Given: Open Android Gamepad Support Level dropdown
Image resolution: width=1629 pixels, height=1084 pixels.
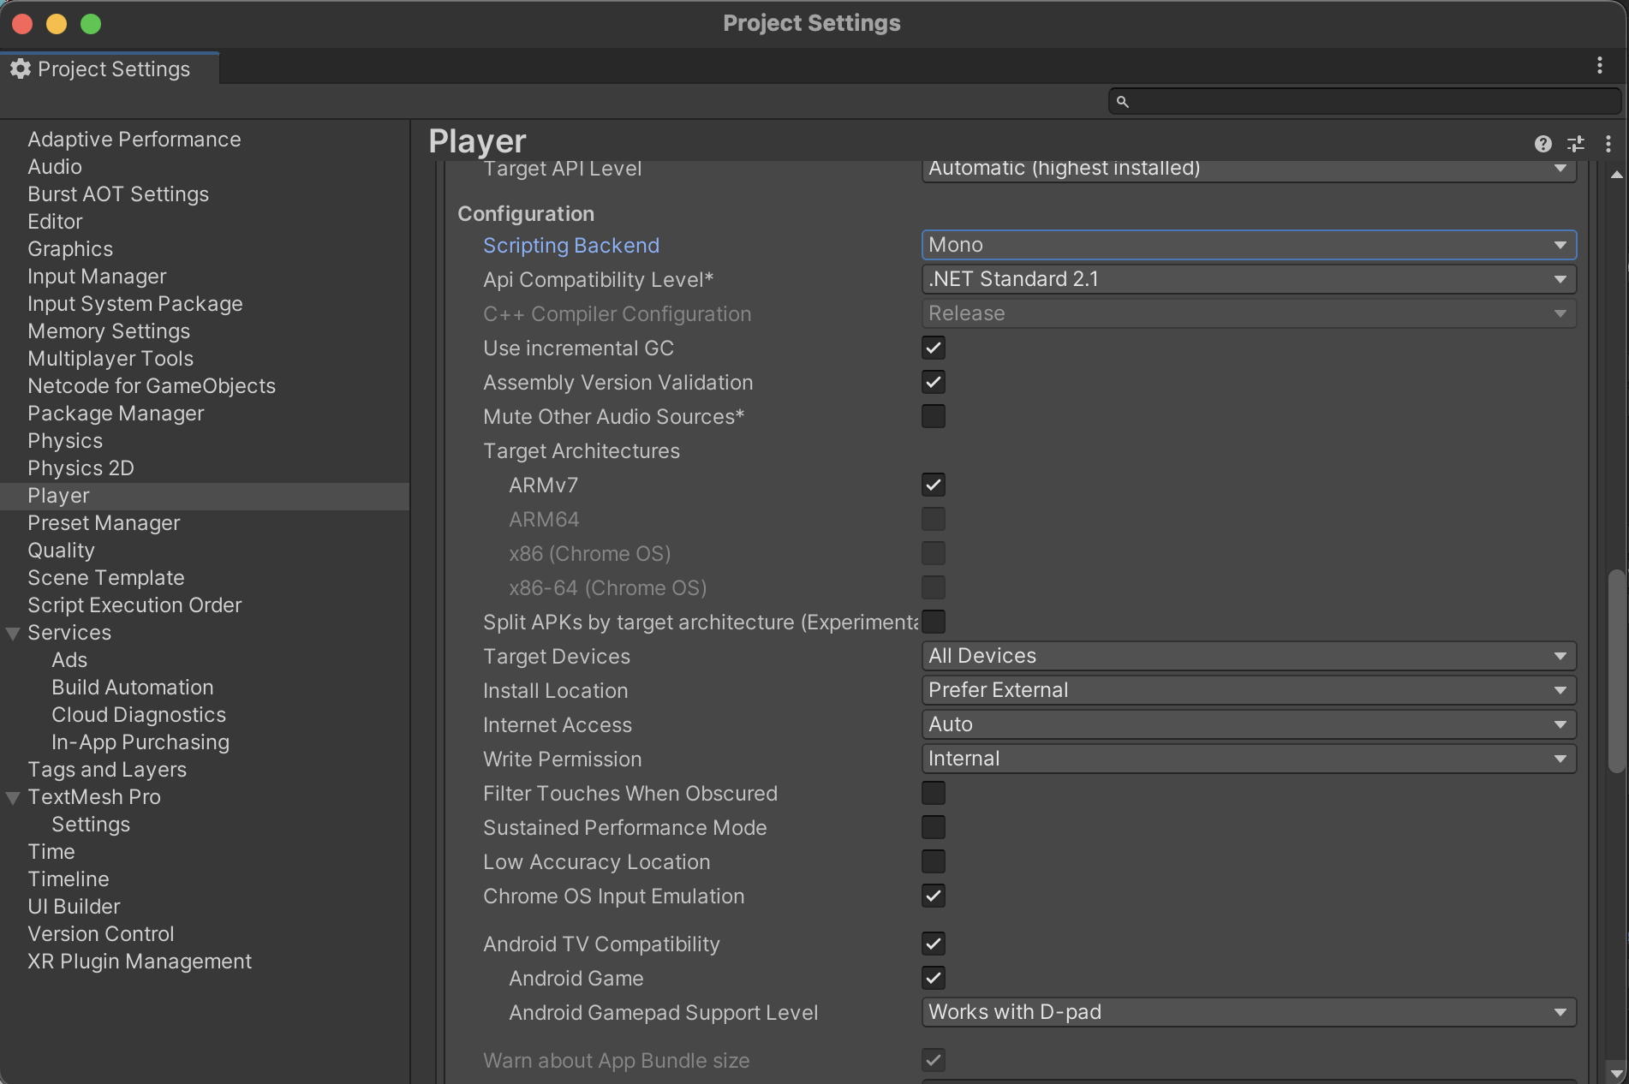Looking at the screenshot, I should click(1249, 1012).
